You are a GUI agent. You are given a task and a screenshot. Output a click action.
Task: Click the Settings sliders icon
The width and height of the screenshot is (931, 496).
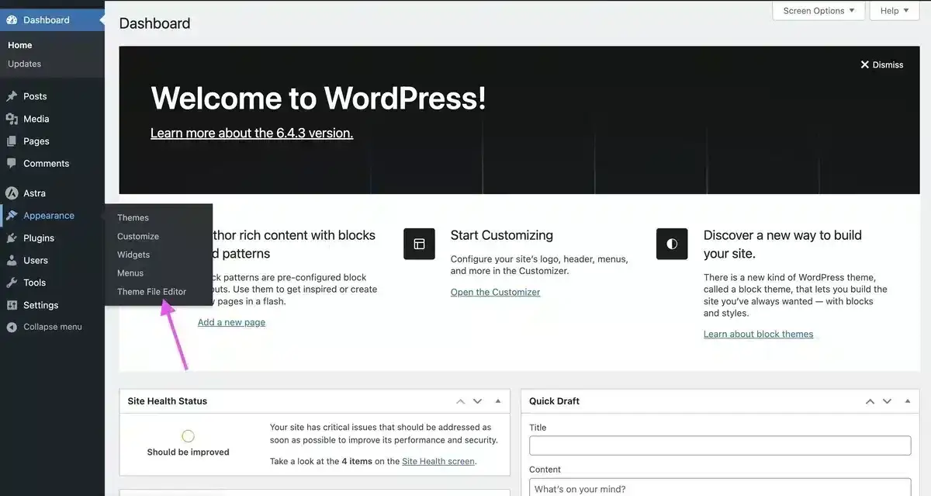pos(12,305)
